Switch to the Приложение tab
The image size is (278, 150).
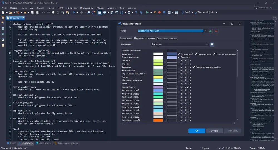pyautogui.click(x=126, y=38)
